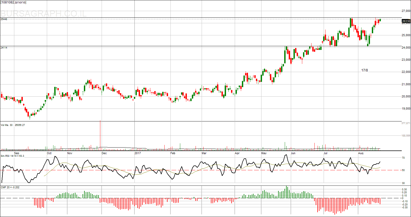The height and width of the screenshot is (217, 411).
Task: Select the Aug label on time axis
Action: pos(360,153)
